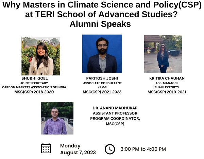Screen dimensions: 204x159
Task: Click the SHAHI EXPORTS text
Action: coord(167,87)
